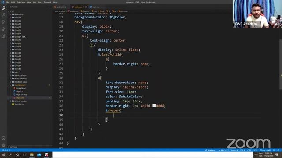Open the Run menu
Image resolution: width=282 pixels, height=158 pixels.
click(x=40, y=2)
